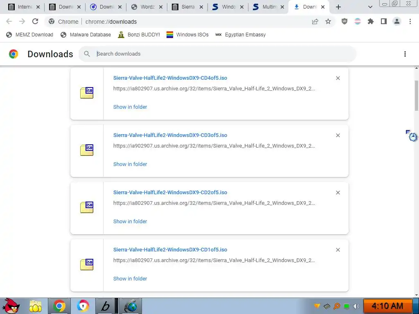Open the Malware Database bookmark
The height and width of the screenshot is (314, 419).
(x=86, y=35)
